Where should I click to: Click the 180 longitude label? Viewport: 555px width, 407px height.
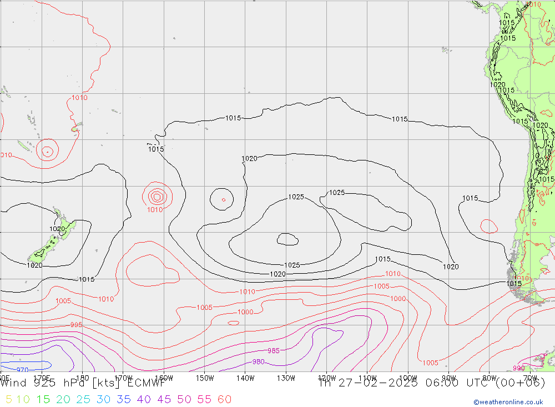[x=83, y=378]
